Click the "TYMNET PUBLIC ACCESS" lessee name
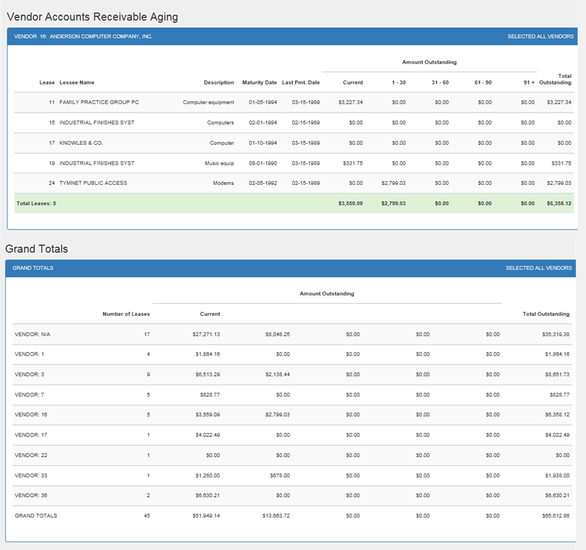The image size is (586, 550). (x=93, y=183)
